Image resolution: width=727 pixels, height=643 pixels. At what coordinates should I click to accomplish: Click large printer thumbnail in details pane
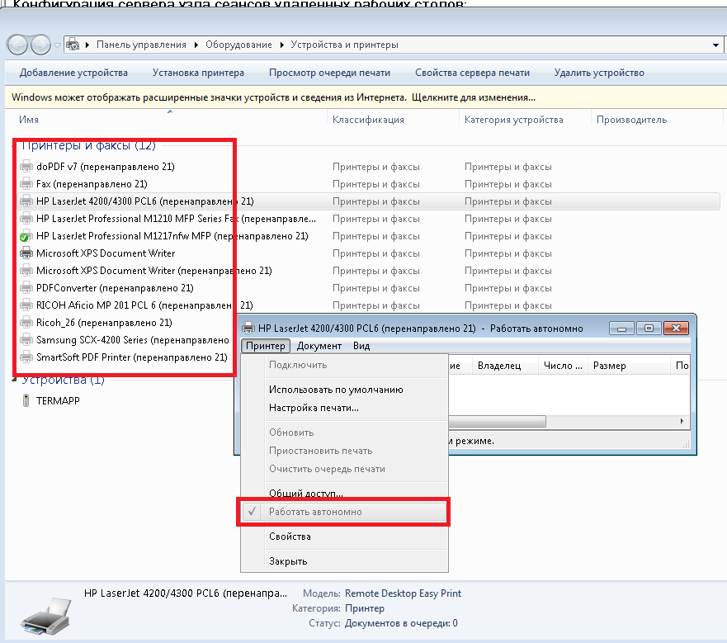[x=45, y=616]
